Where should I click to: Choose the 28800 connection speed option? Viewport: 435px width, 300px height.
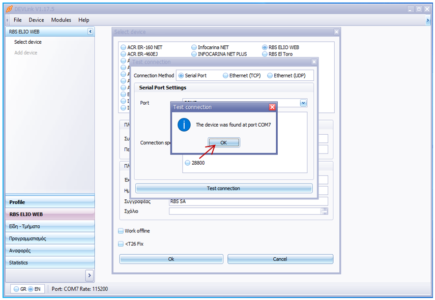click(188, 163)
